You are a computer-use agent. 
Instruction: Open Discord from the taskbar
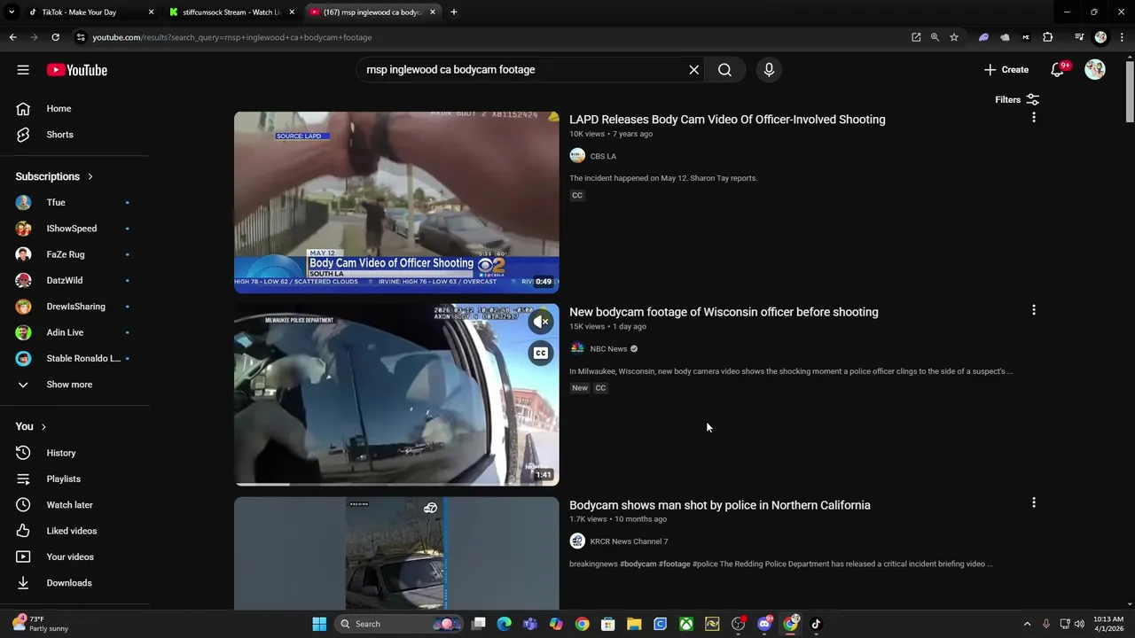[764, 624]
